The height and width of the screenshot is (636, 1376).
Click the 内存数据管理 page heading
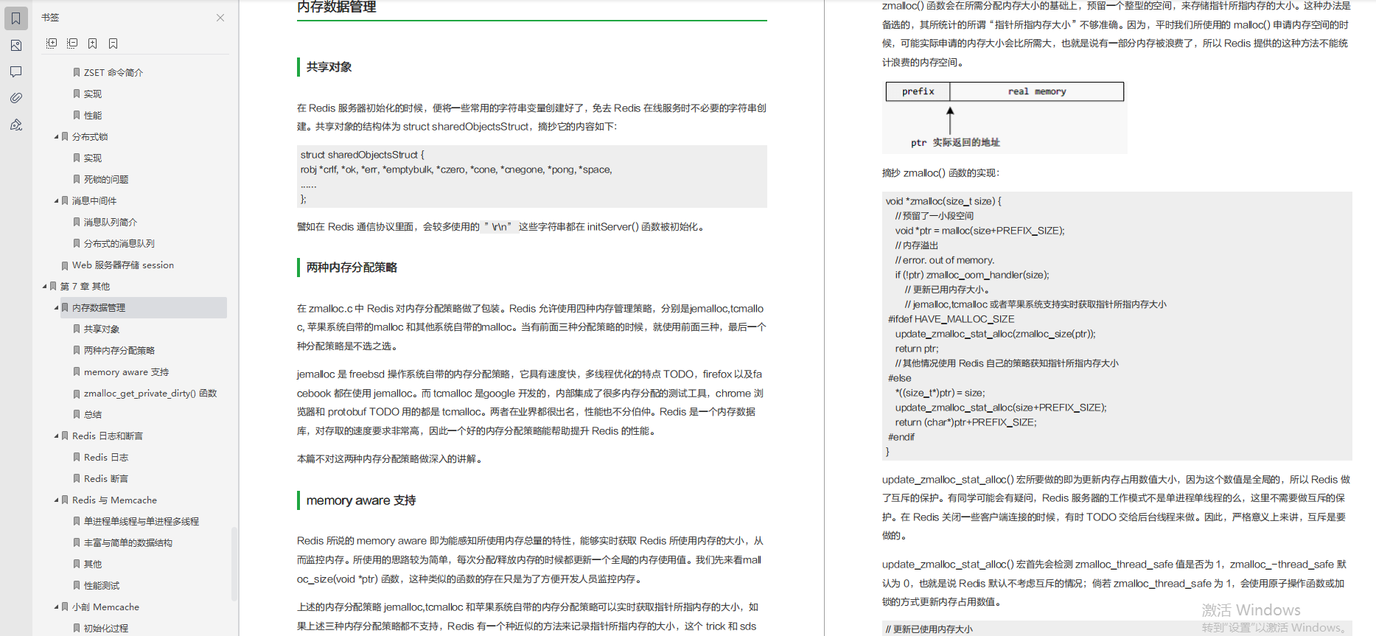tap(337, 7)
